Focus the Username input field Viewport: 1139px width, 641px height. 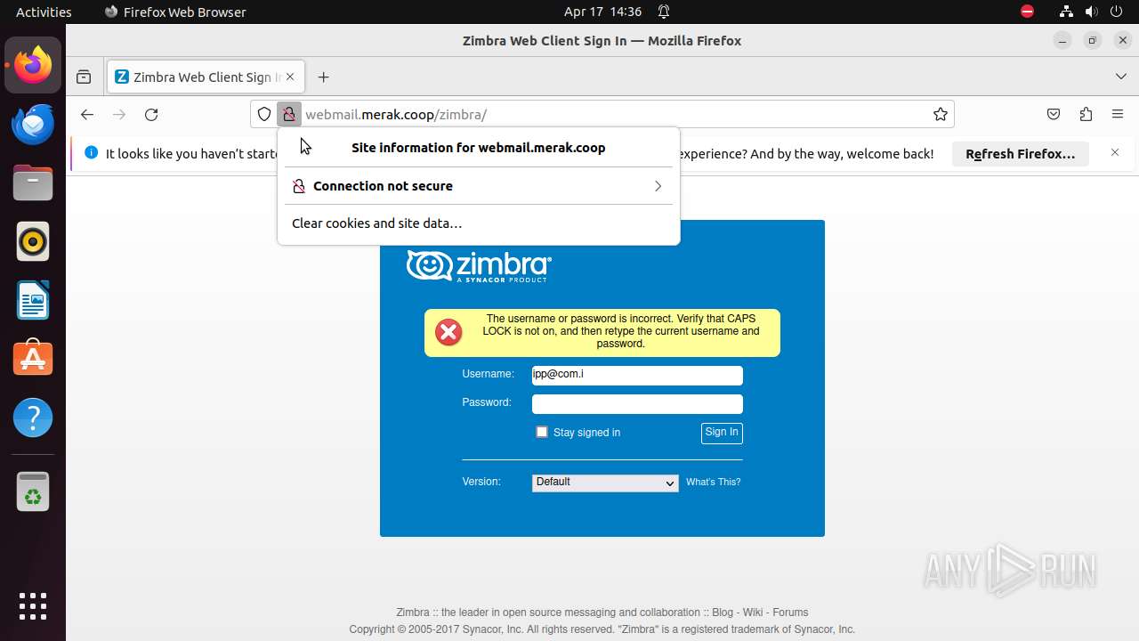coord(637,376)
